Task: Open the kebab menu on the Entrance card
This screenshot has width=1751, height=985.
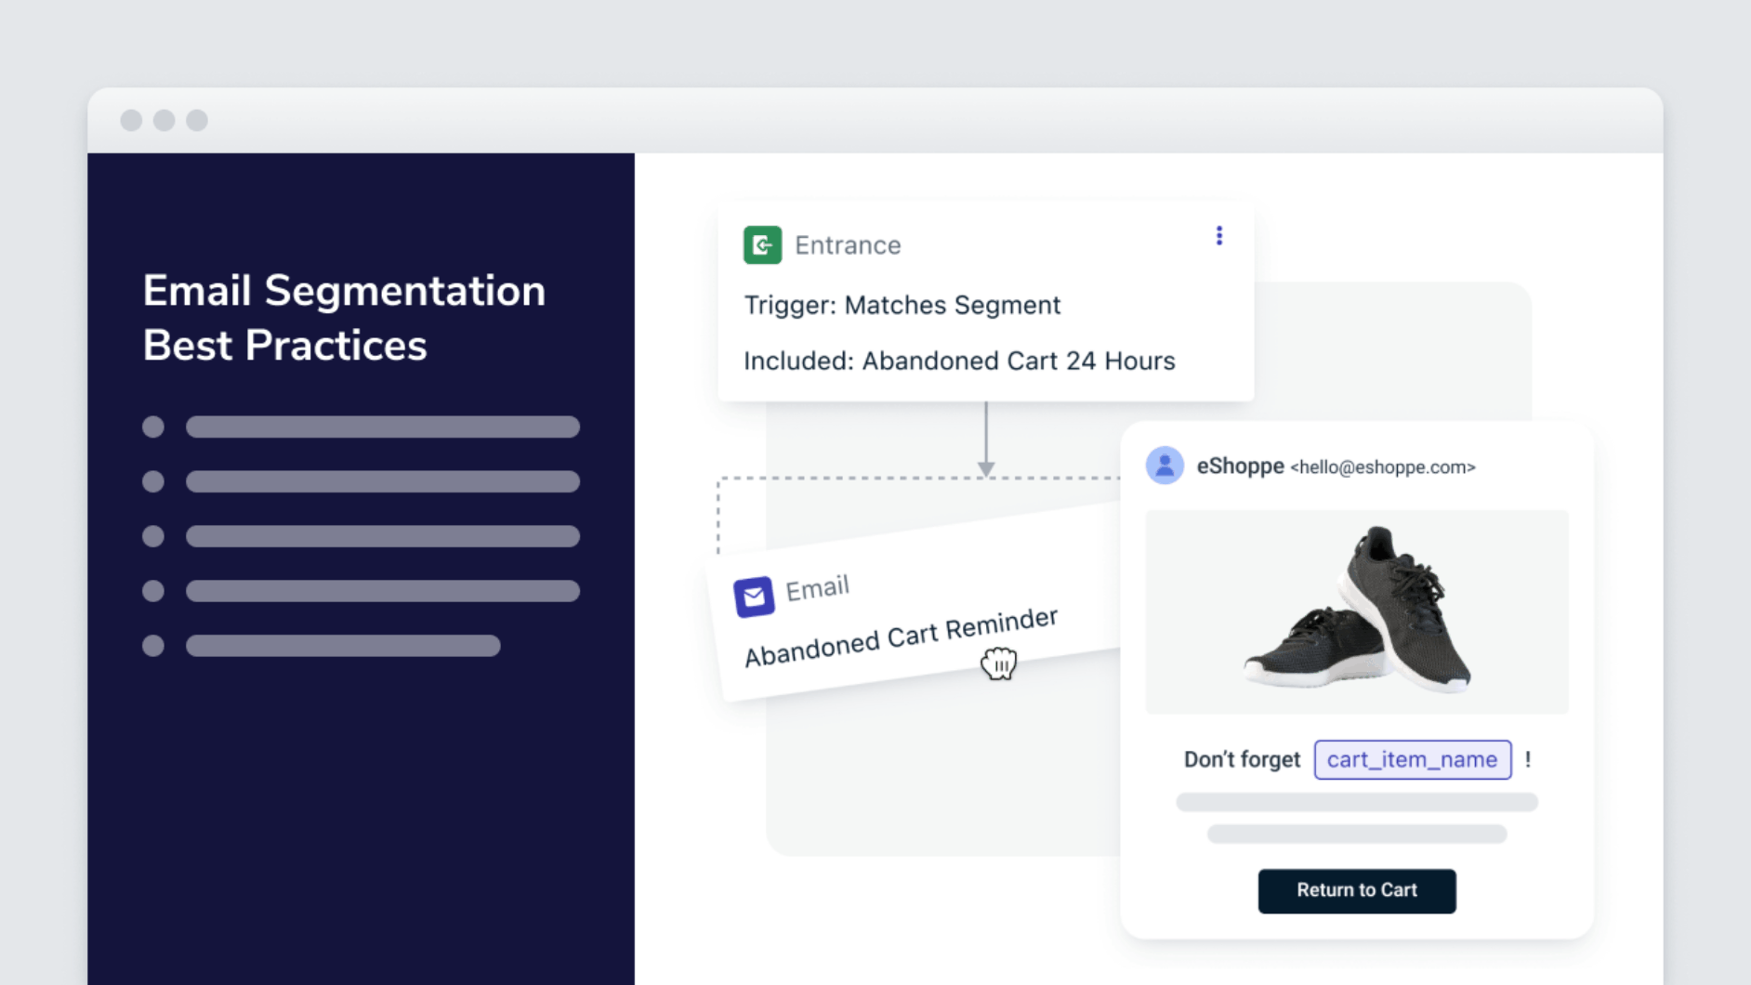Action: [1218, 236]
